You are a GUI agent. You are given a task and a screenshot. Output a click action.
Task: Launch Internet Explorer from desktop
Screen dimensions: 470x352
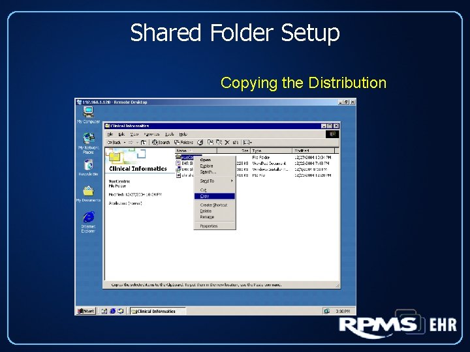[88, 222]
